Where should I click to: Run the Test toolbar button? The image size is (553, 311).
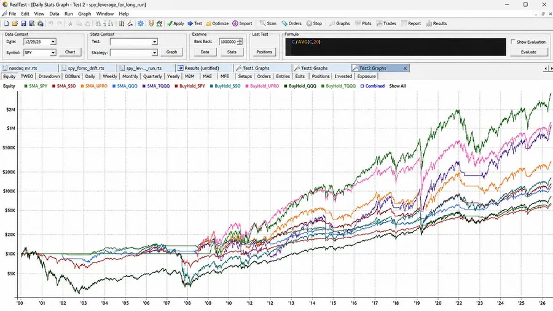point(195,23)
